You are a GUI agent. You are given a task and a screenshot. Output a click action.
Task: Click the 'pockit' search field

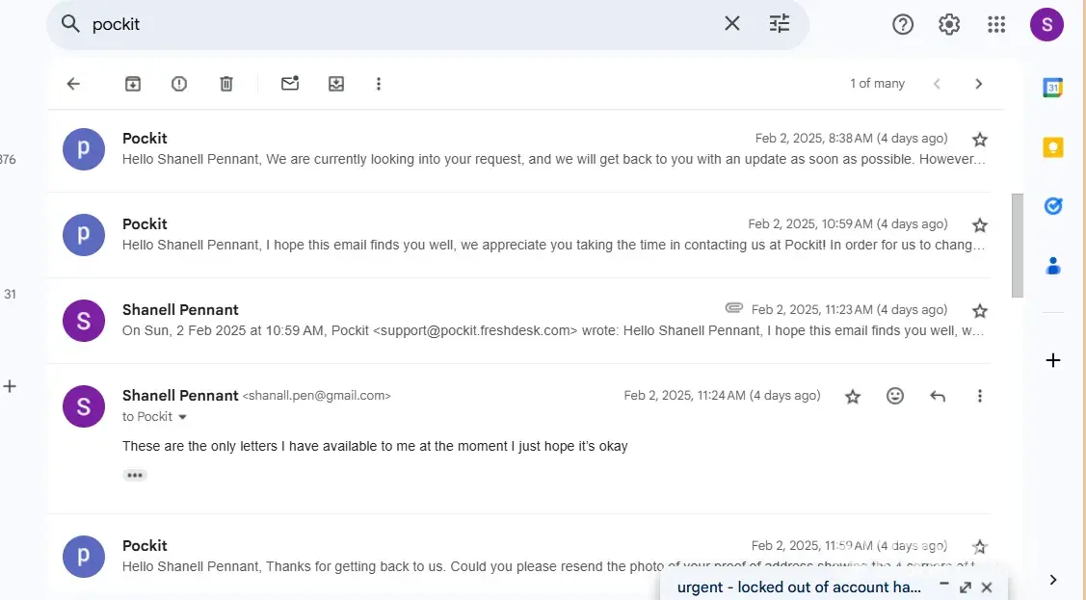pyautogui.click(x=385, y=24)
